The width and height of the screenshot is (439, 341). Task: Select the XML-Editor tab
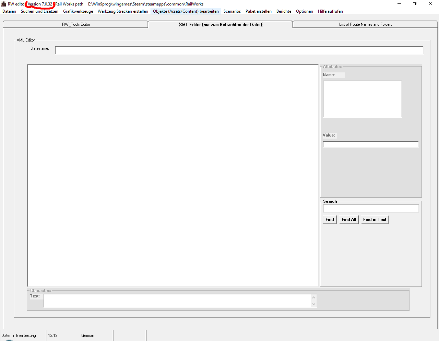point(220,24)
